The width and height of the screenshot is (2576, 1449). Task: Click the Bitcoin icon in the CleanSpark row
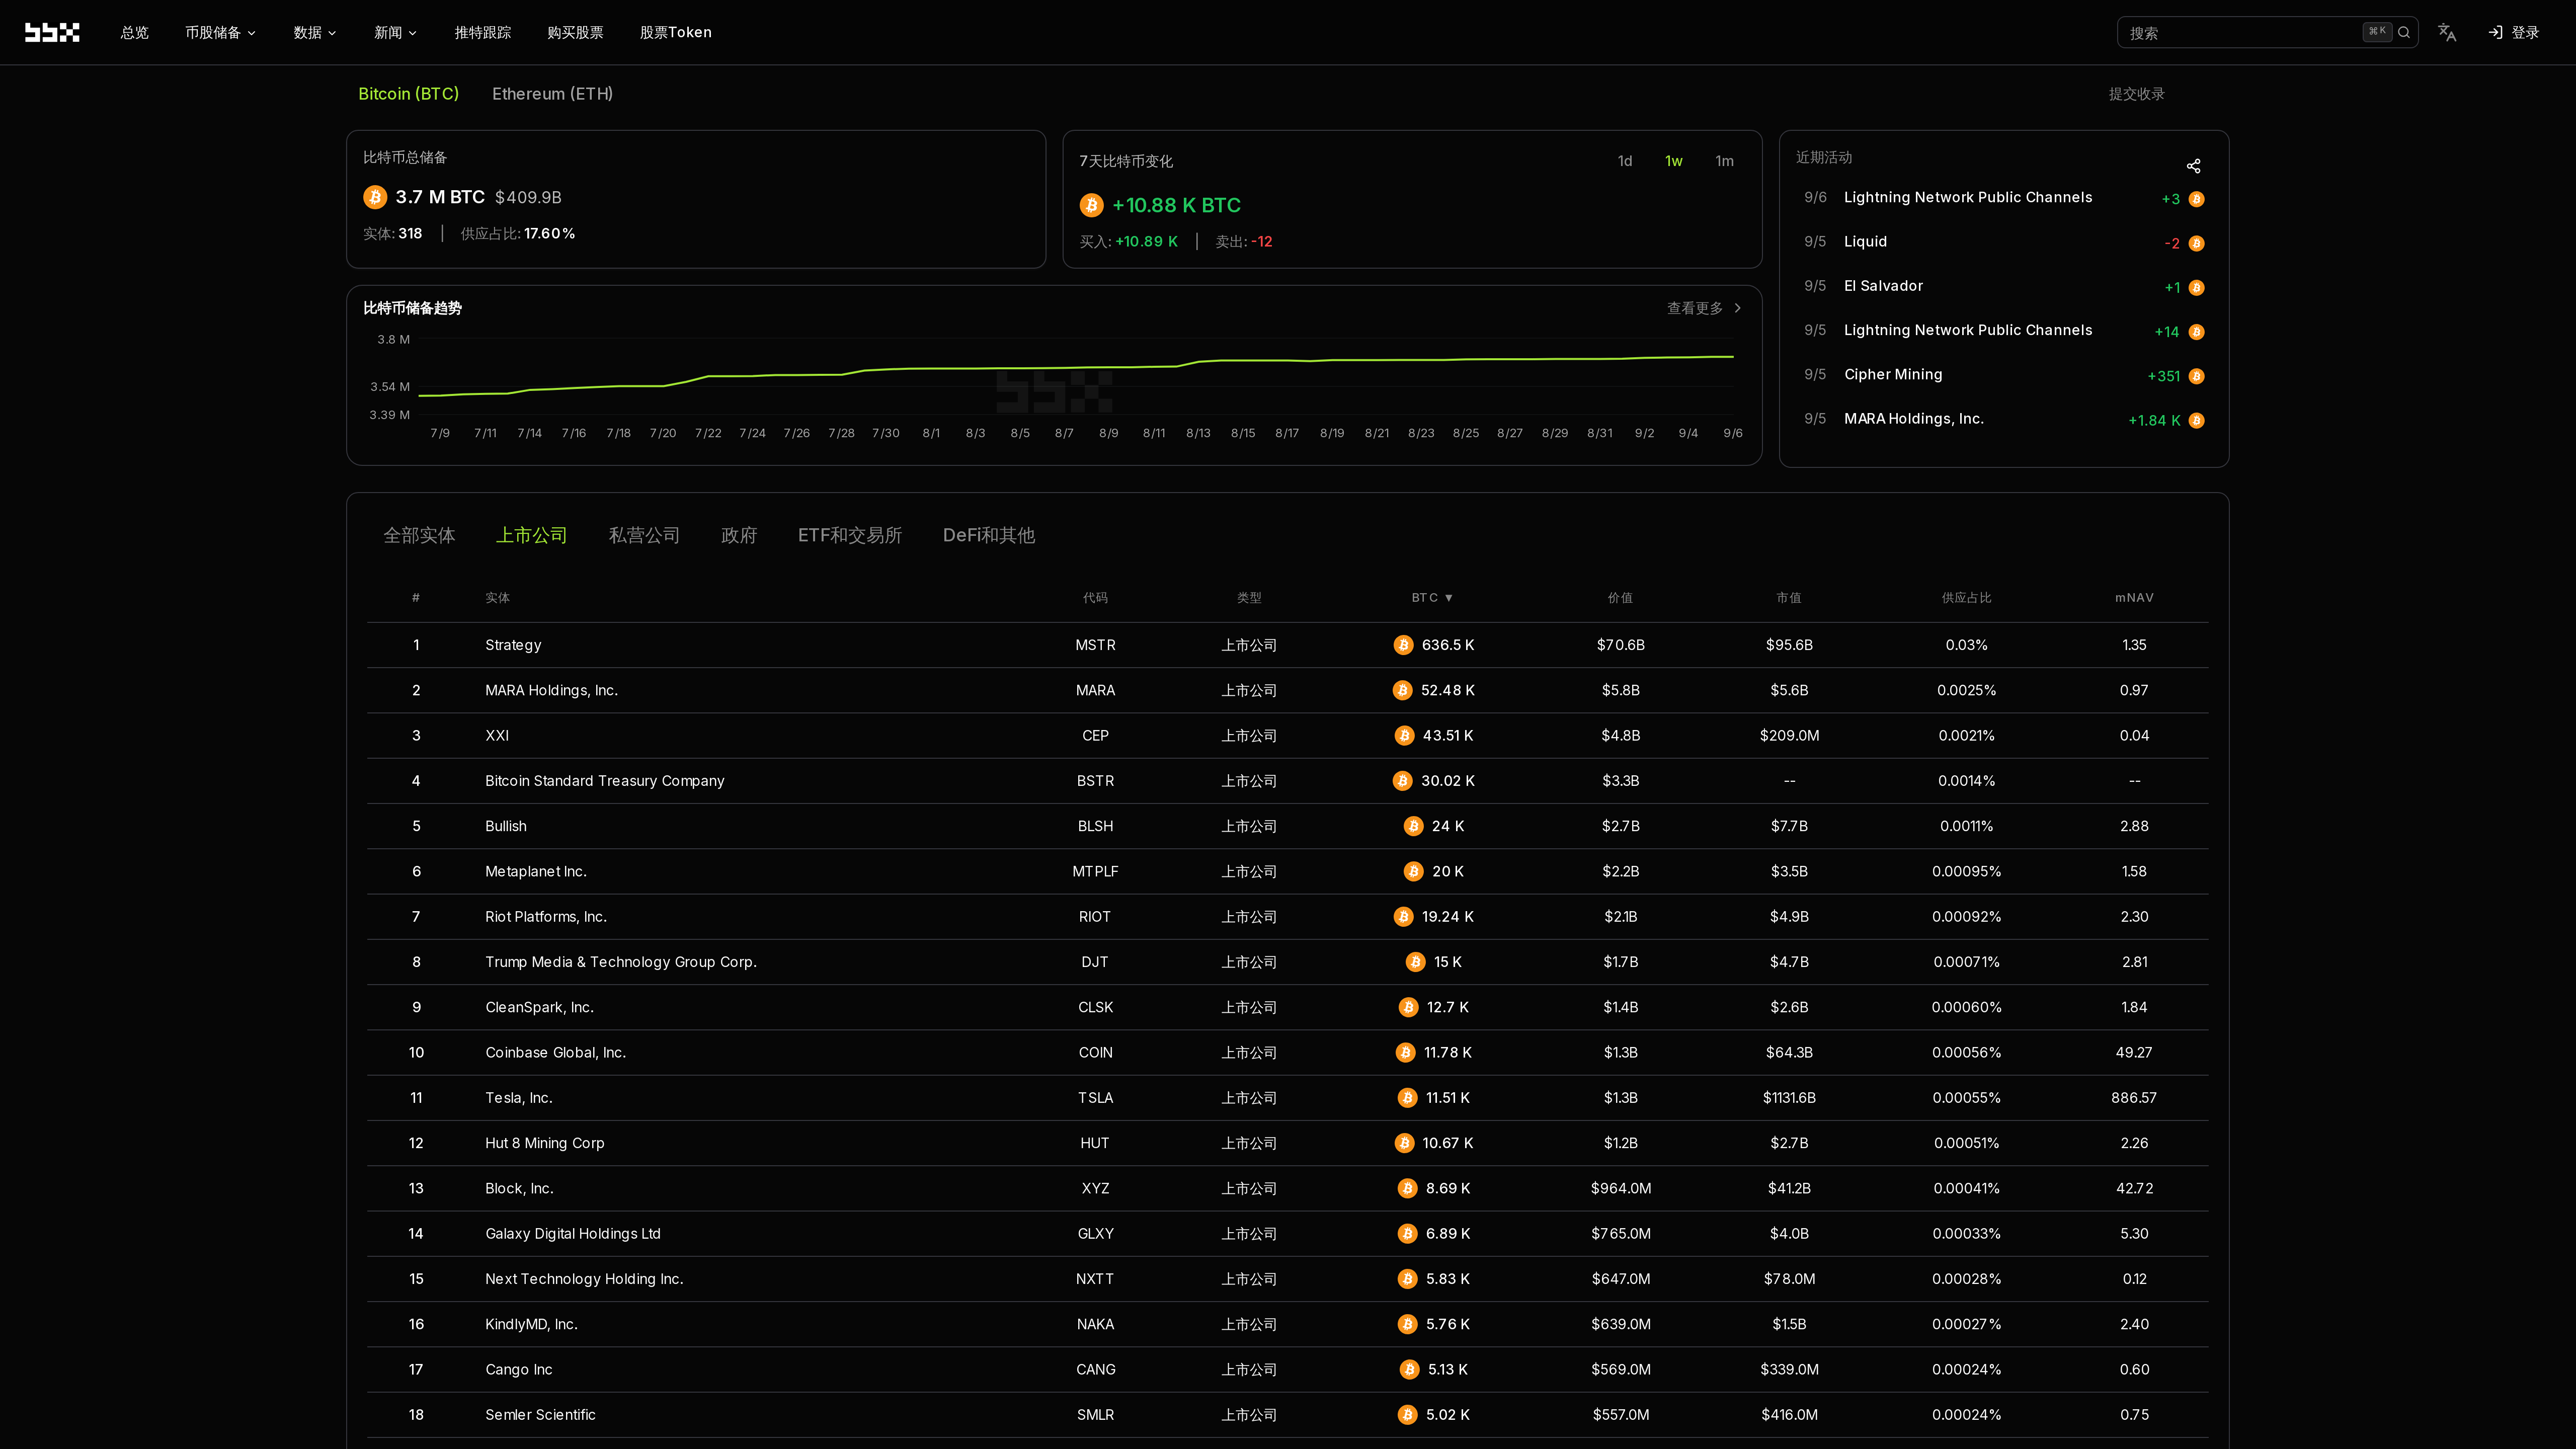pyautogui.click(x=1408, y=1007)
